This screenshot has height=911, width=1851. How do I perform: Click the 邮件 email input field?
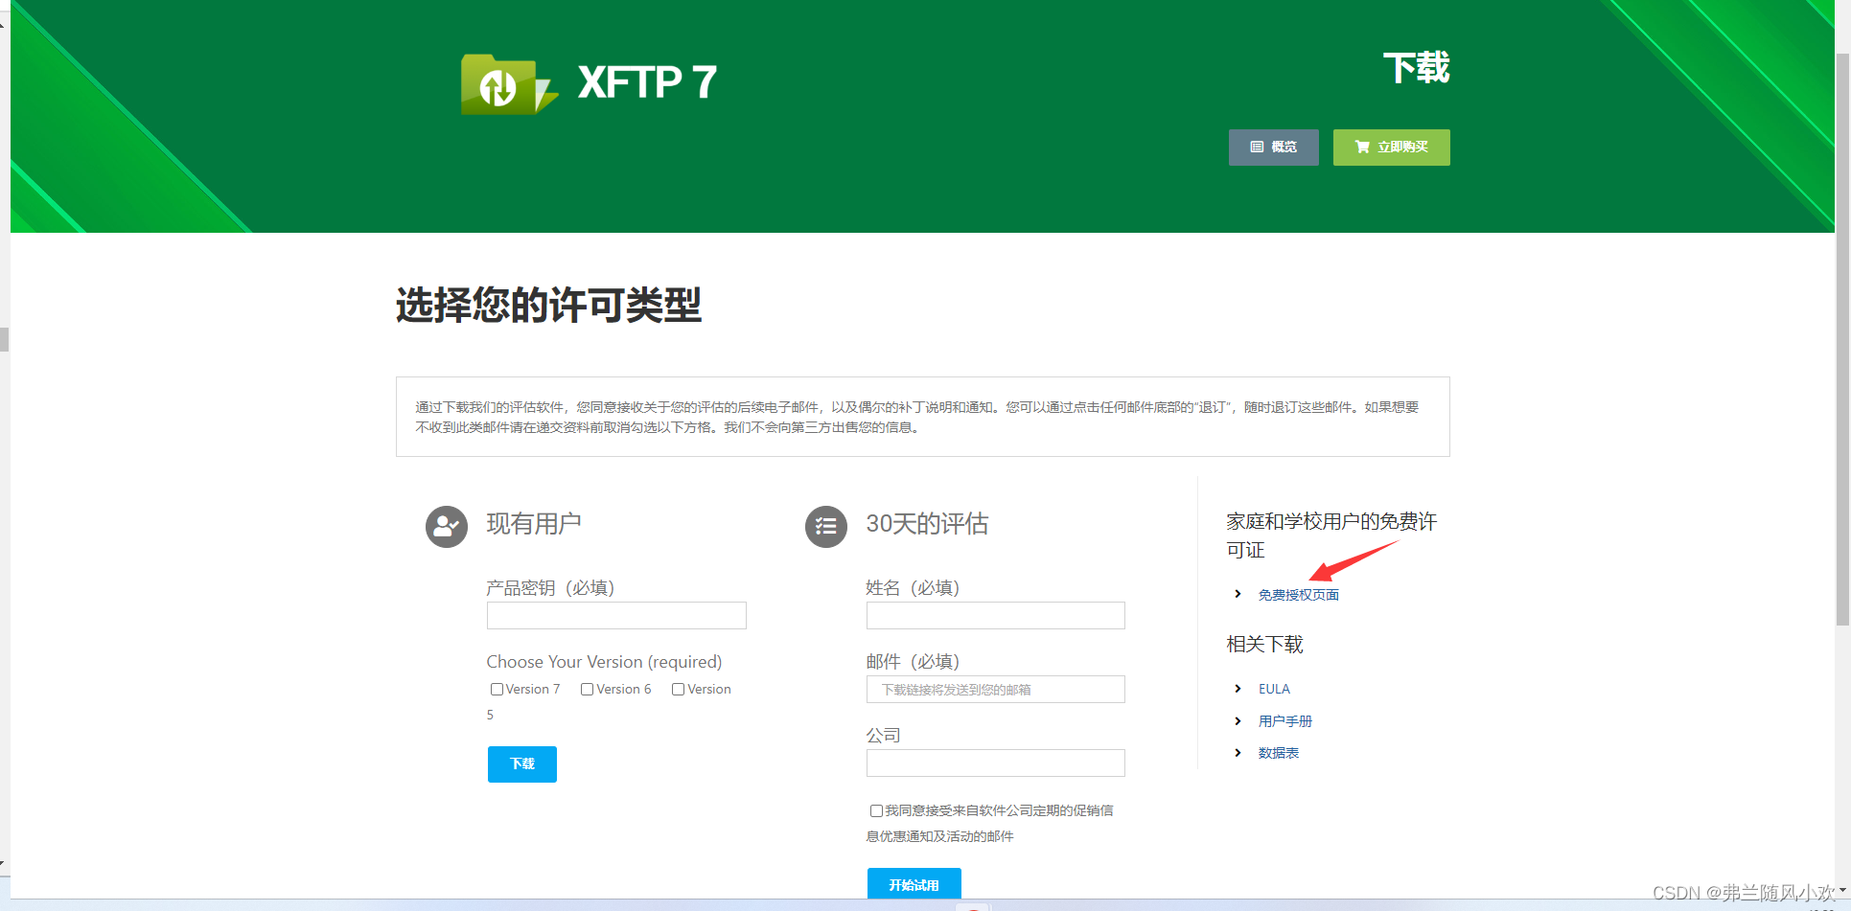coord(996,690)
